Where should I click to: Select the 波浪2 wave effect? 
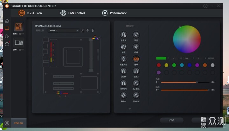pos(136,71)
